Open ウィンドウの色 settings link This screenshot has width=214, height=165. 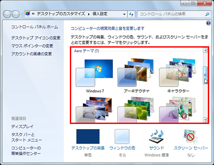coord(122,148)
